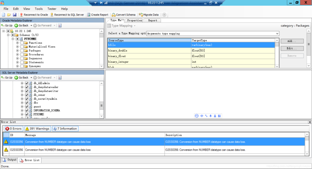The height and width of the screenshot is (169, 312).
Task: Uncheck the db_owner schema checkbox
Action: coord(27,95)
